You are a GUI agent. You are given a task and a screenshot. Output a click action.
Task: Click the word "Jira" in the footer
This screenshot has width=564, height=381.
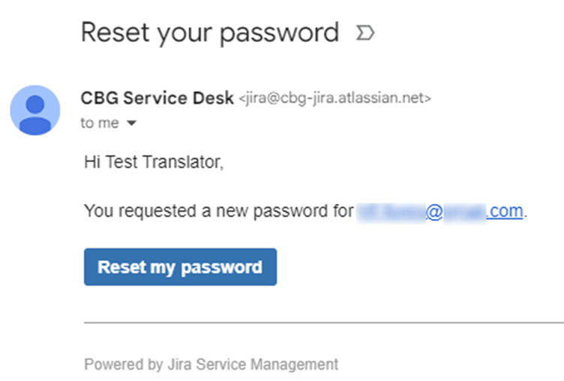179,364
